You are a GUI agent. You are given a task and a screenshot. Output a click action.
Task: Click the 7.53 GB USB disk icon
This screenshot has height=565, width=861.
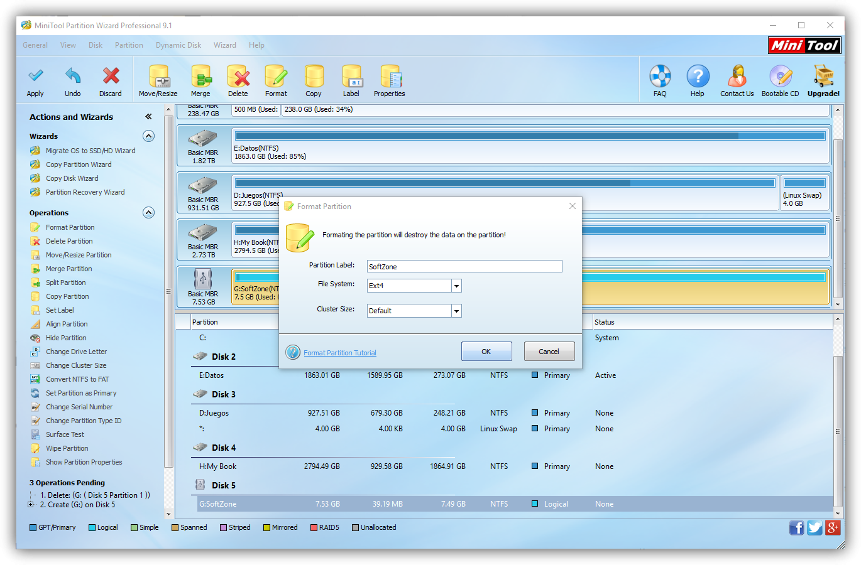[x=203, y=279]
